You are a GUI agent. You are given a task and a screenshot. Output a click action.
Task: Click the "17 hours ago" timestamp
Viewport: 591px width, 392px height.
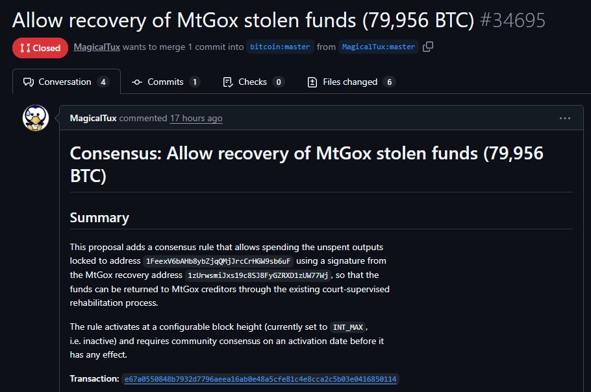tap(196, 118)
